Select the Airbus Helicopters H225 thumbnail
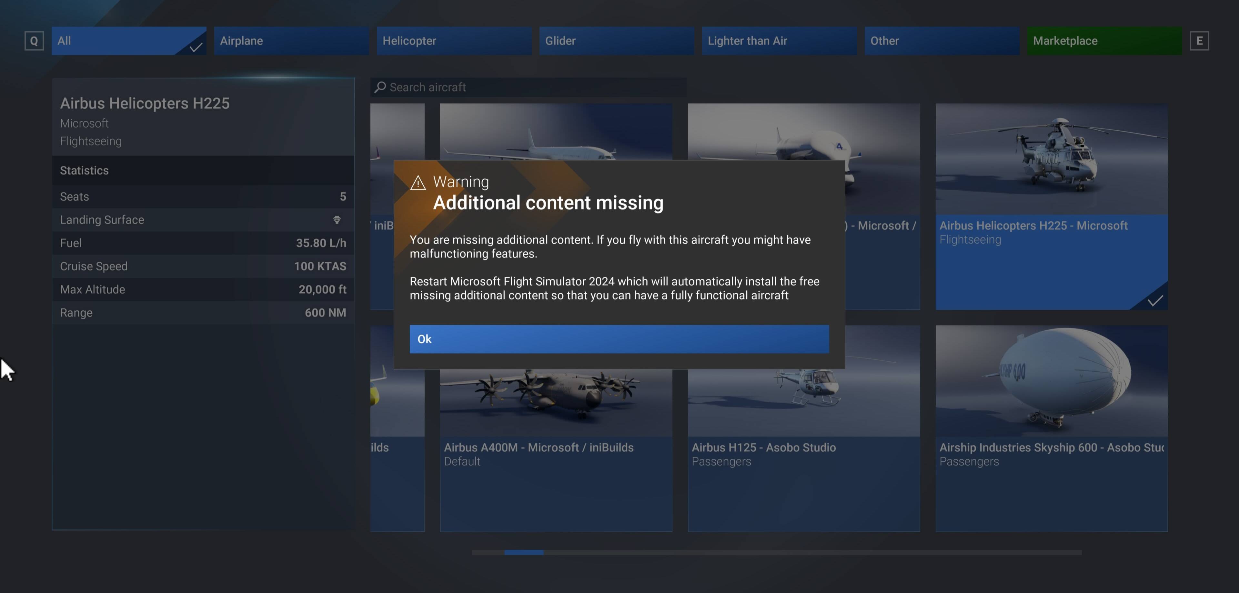Screen dimensions: 1239x593 point(1052,159)
